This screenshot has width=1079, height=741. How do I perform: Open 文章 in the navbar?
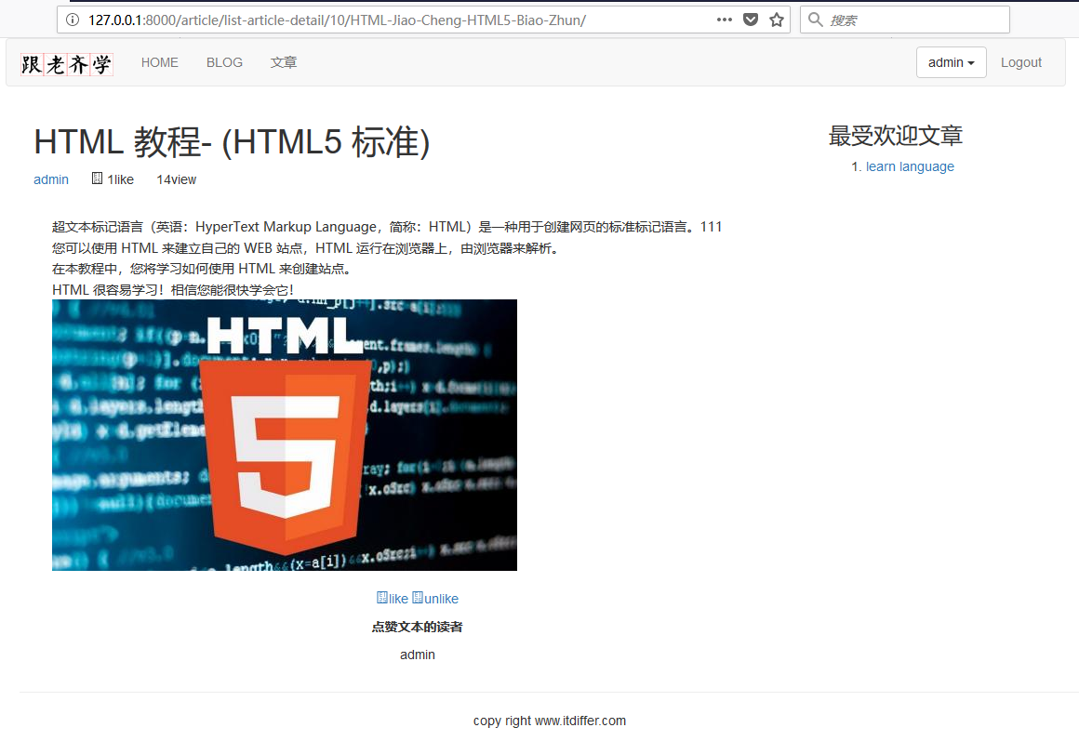click(284, 62)
